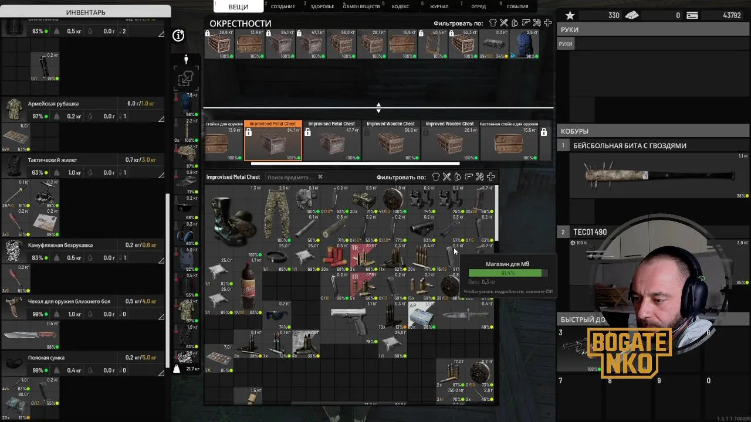Toggle lock on the 47,7 кг Improvised Metal Chest
The image size is (751, 422).
tap(307, 132)
